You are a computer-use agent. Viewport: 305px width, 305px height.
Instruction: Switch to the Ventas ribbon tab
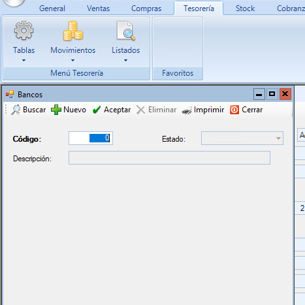click(x=98, y=8)
